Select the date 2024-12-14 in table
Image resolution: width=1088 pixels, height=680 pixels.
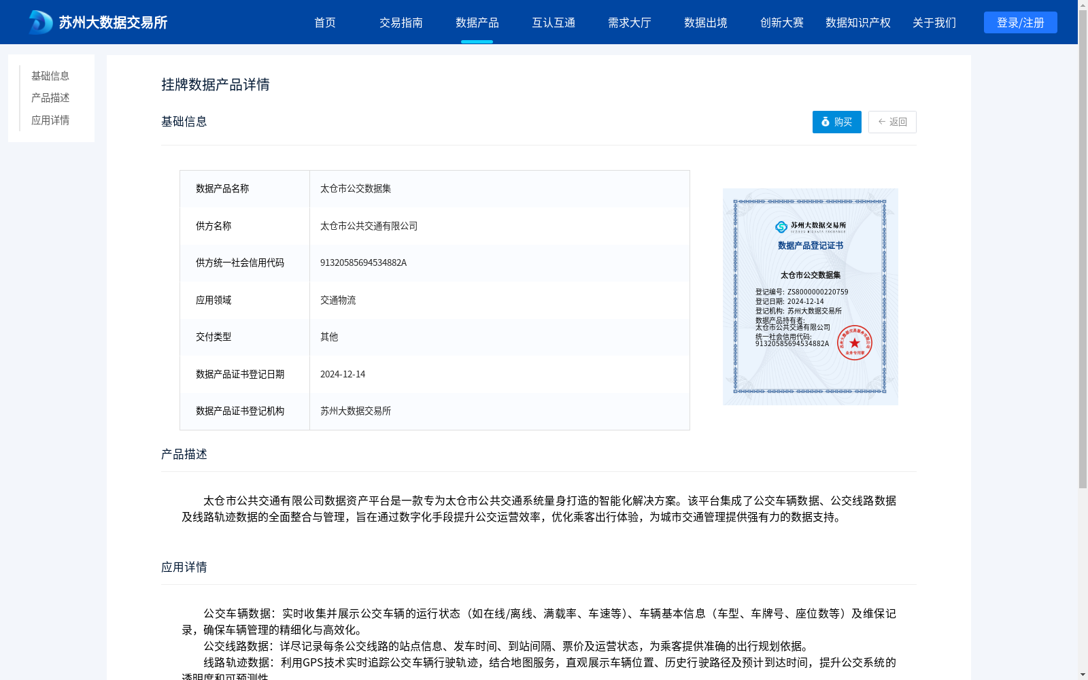[343, 374]
